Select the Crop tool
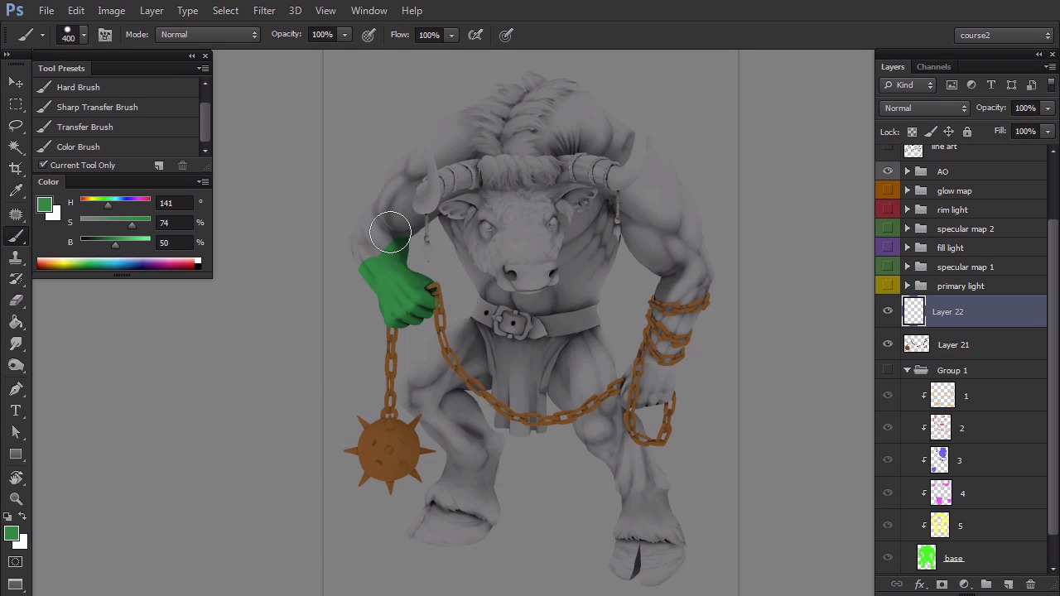 pos(16,168)
